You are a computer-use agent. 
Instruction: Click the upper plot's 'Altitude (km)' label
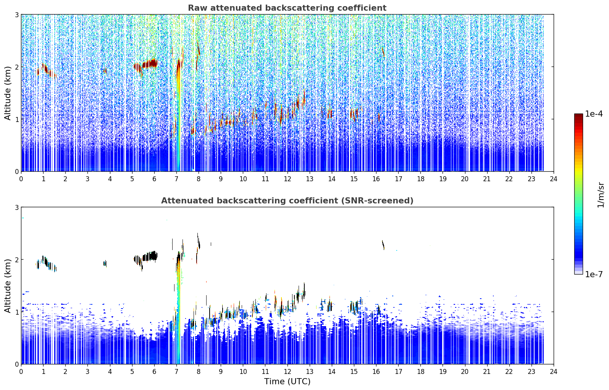8,93
